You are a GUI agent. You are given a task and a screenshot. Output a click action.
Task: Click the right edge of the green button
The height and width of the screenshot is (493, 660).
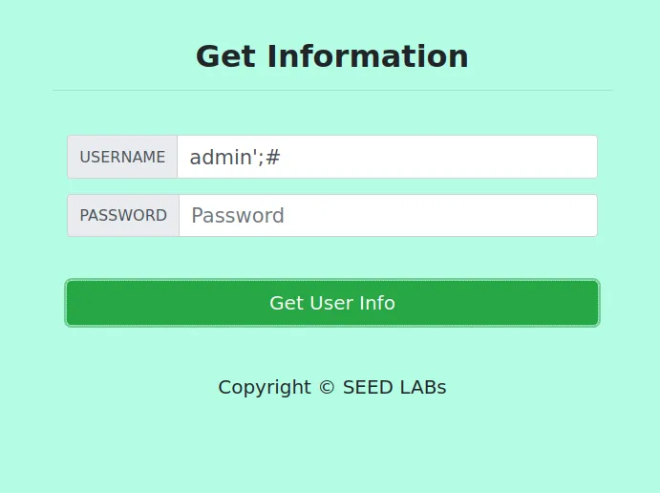tap(590, 303)
